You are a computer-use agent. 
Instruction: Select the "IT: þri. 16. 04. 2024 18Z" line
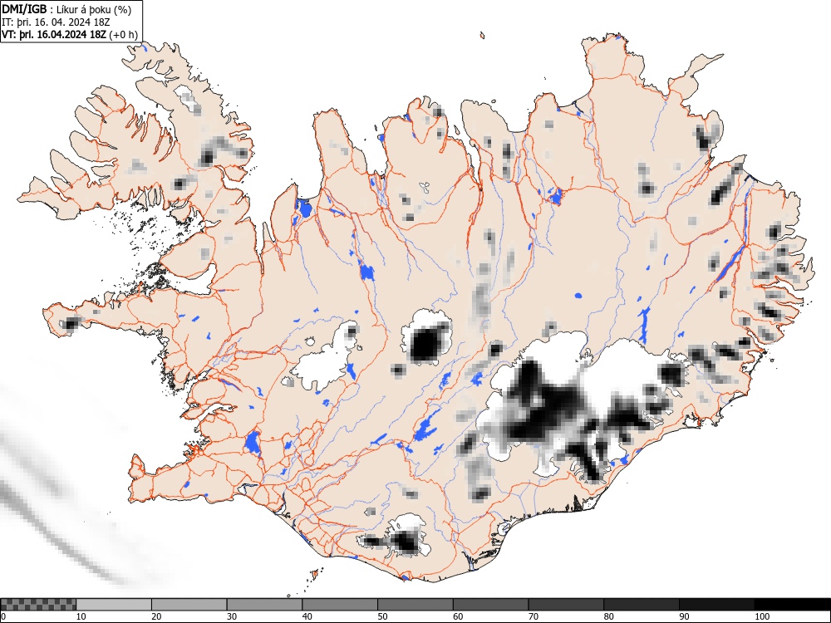click(x=56, y=22)
